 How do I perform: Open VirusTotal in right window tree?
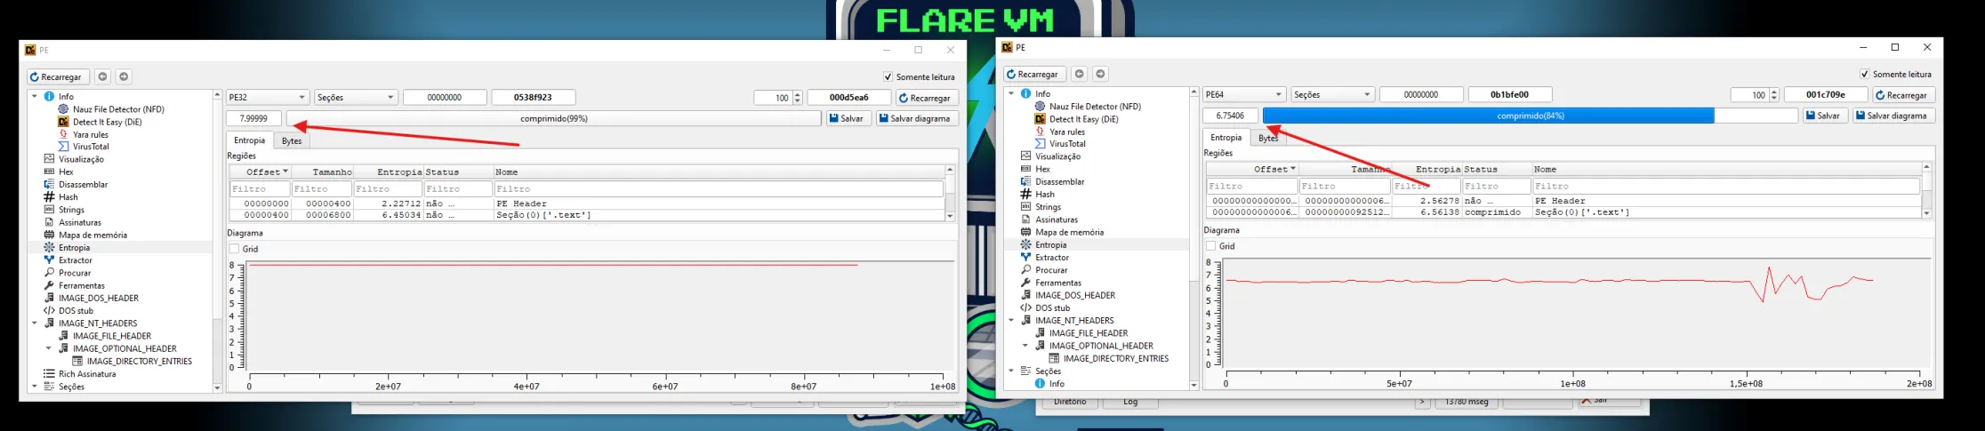1067,144
